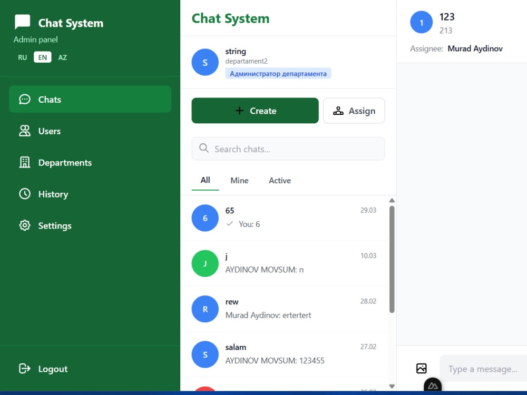Click the Nuxt devtools round icon
The image size is (527, 395).
(x=433, y=386)
